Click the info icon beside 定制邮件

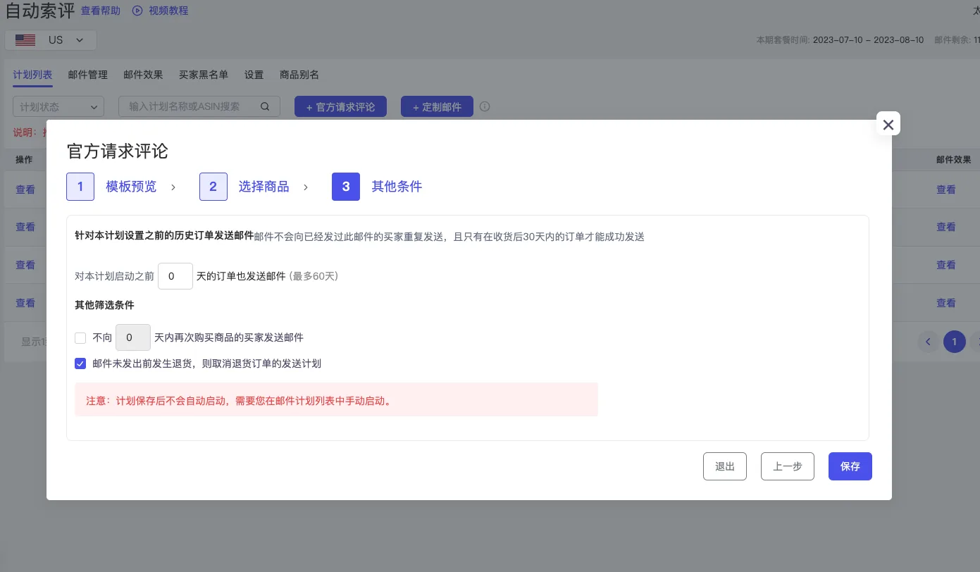pyautogui.click(x=485, y=106)
